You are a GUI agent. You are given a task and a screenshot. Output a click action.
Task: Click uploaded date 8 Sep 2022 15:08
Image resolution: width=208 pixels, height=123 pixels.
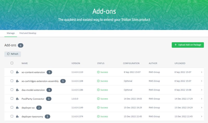click(x=183, y=90)
